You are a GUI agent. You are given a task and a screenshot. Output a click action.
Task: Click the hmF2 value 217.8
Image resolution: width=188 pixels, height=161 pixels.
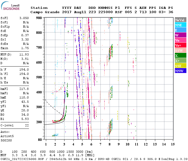click(24, 89)
